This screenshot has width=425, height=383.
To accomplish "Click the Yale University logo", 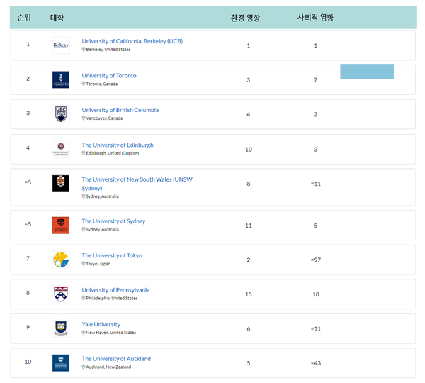I will pyautogui.click(x=61, y=328).
